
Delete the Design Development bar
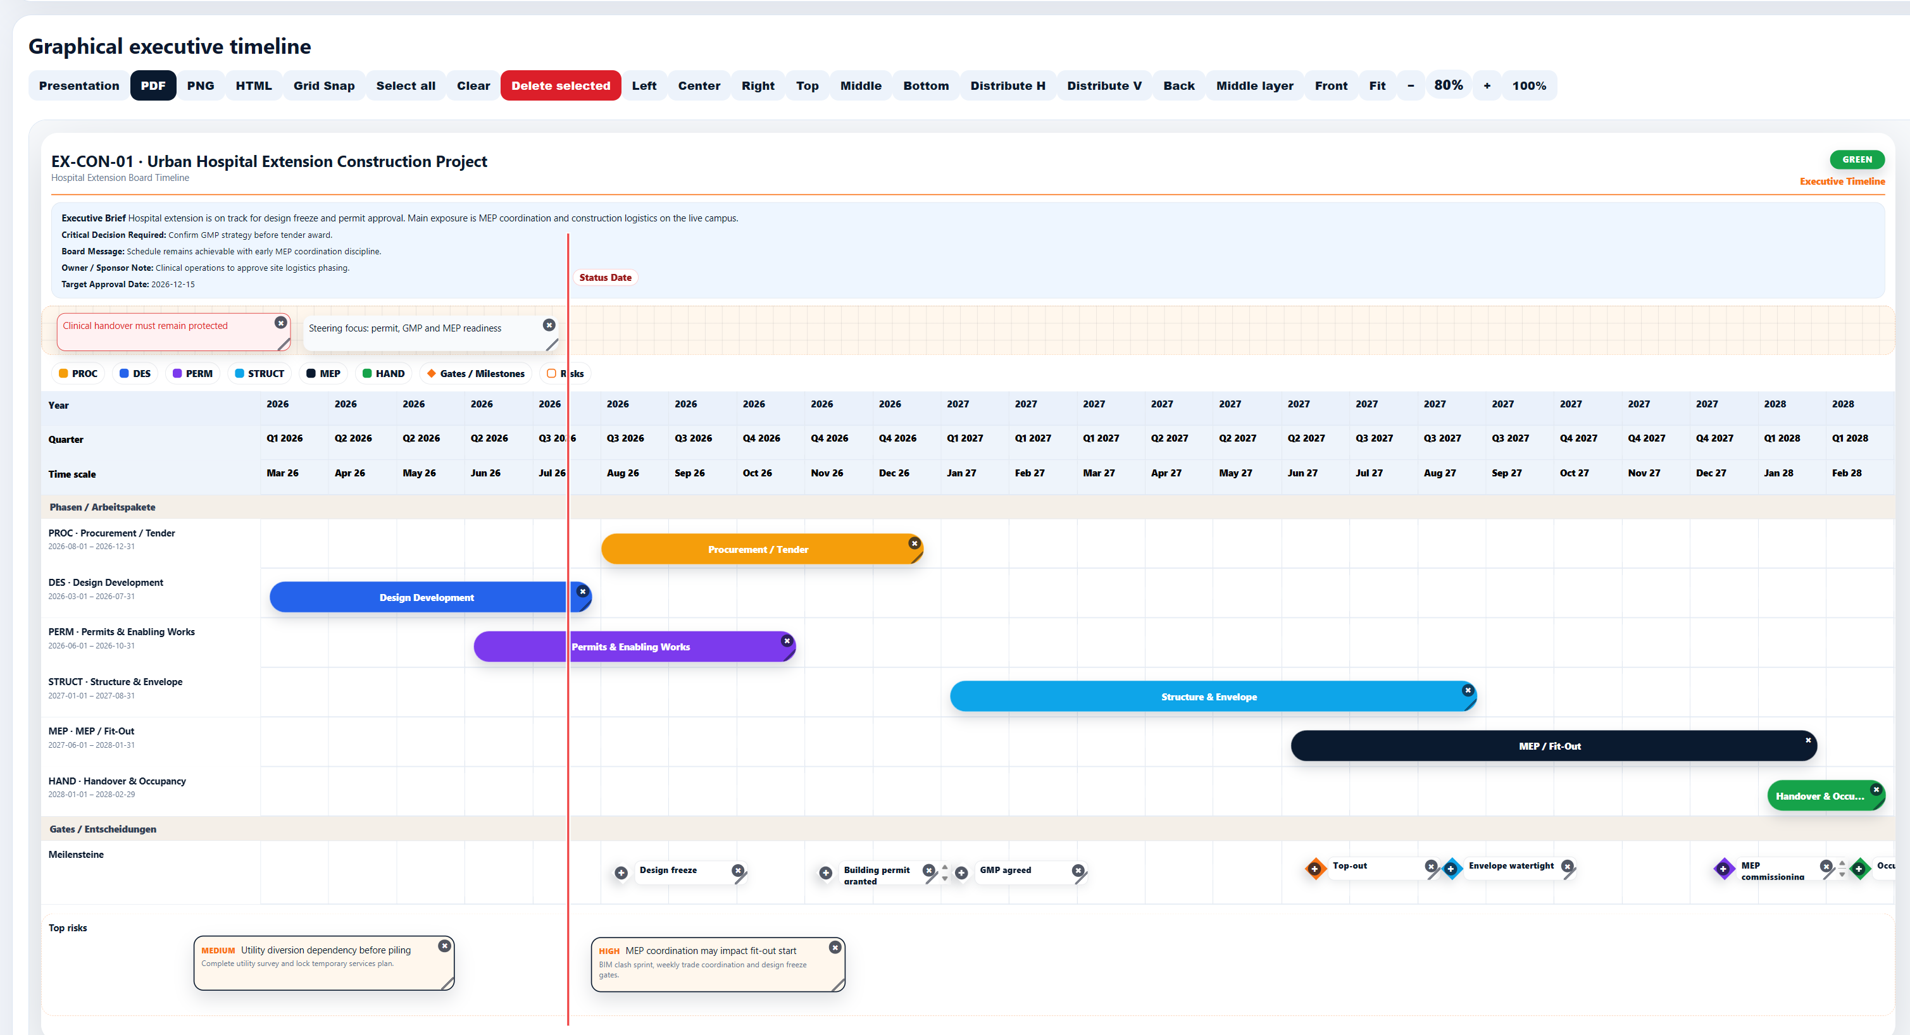(x=583, y=592)
